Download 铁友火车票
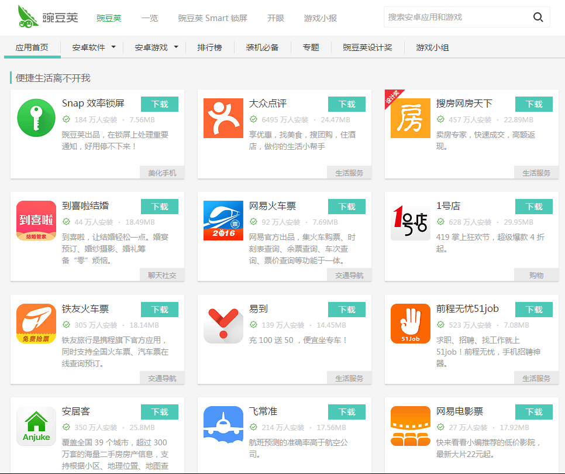Viewport: 565px width, 474px height. (160, 310)
